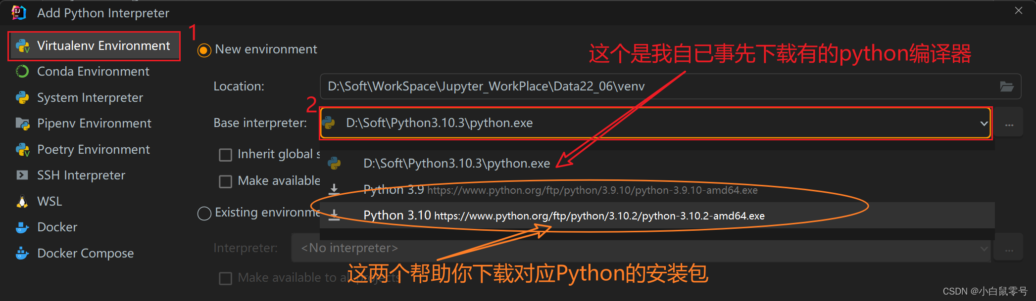Click the Docker Compose icon
The image size is (1036, 301).
point(22,254)
